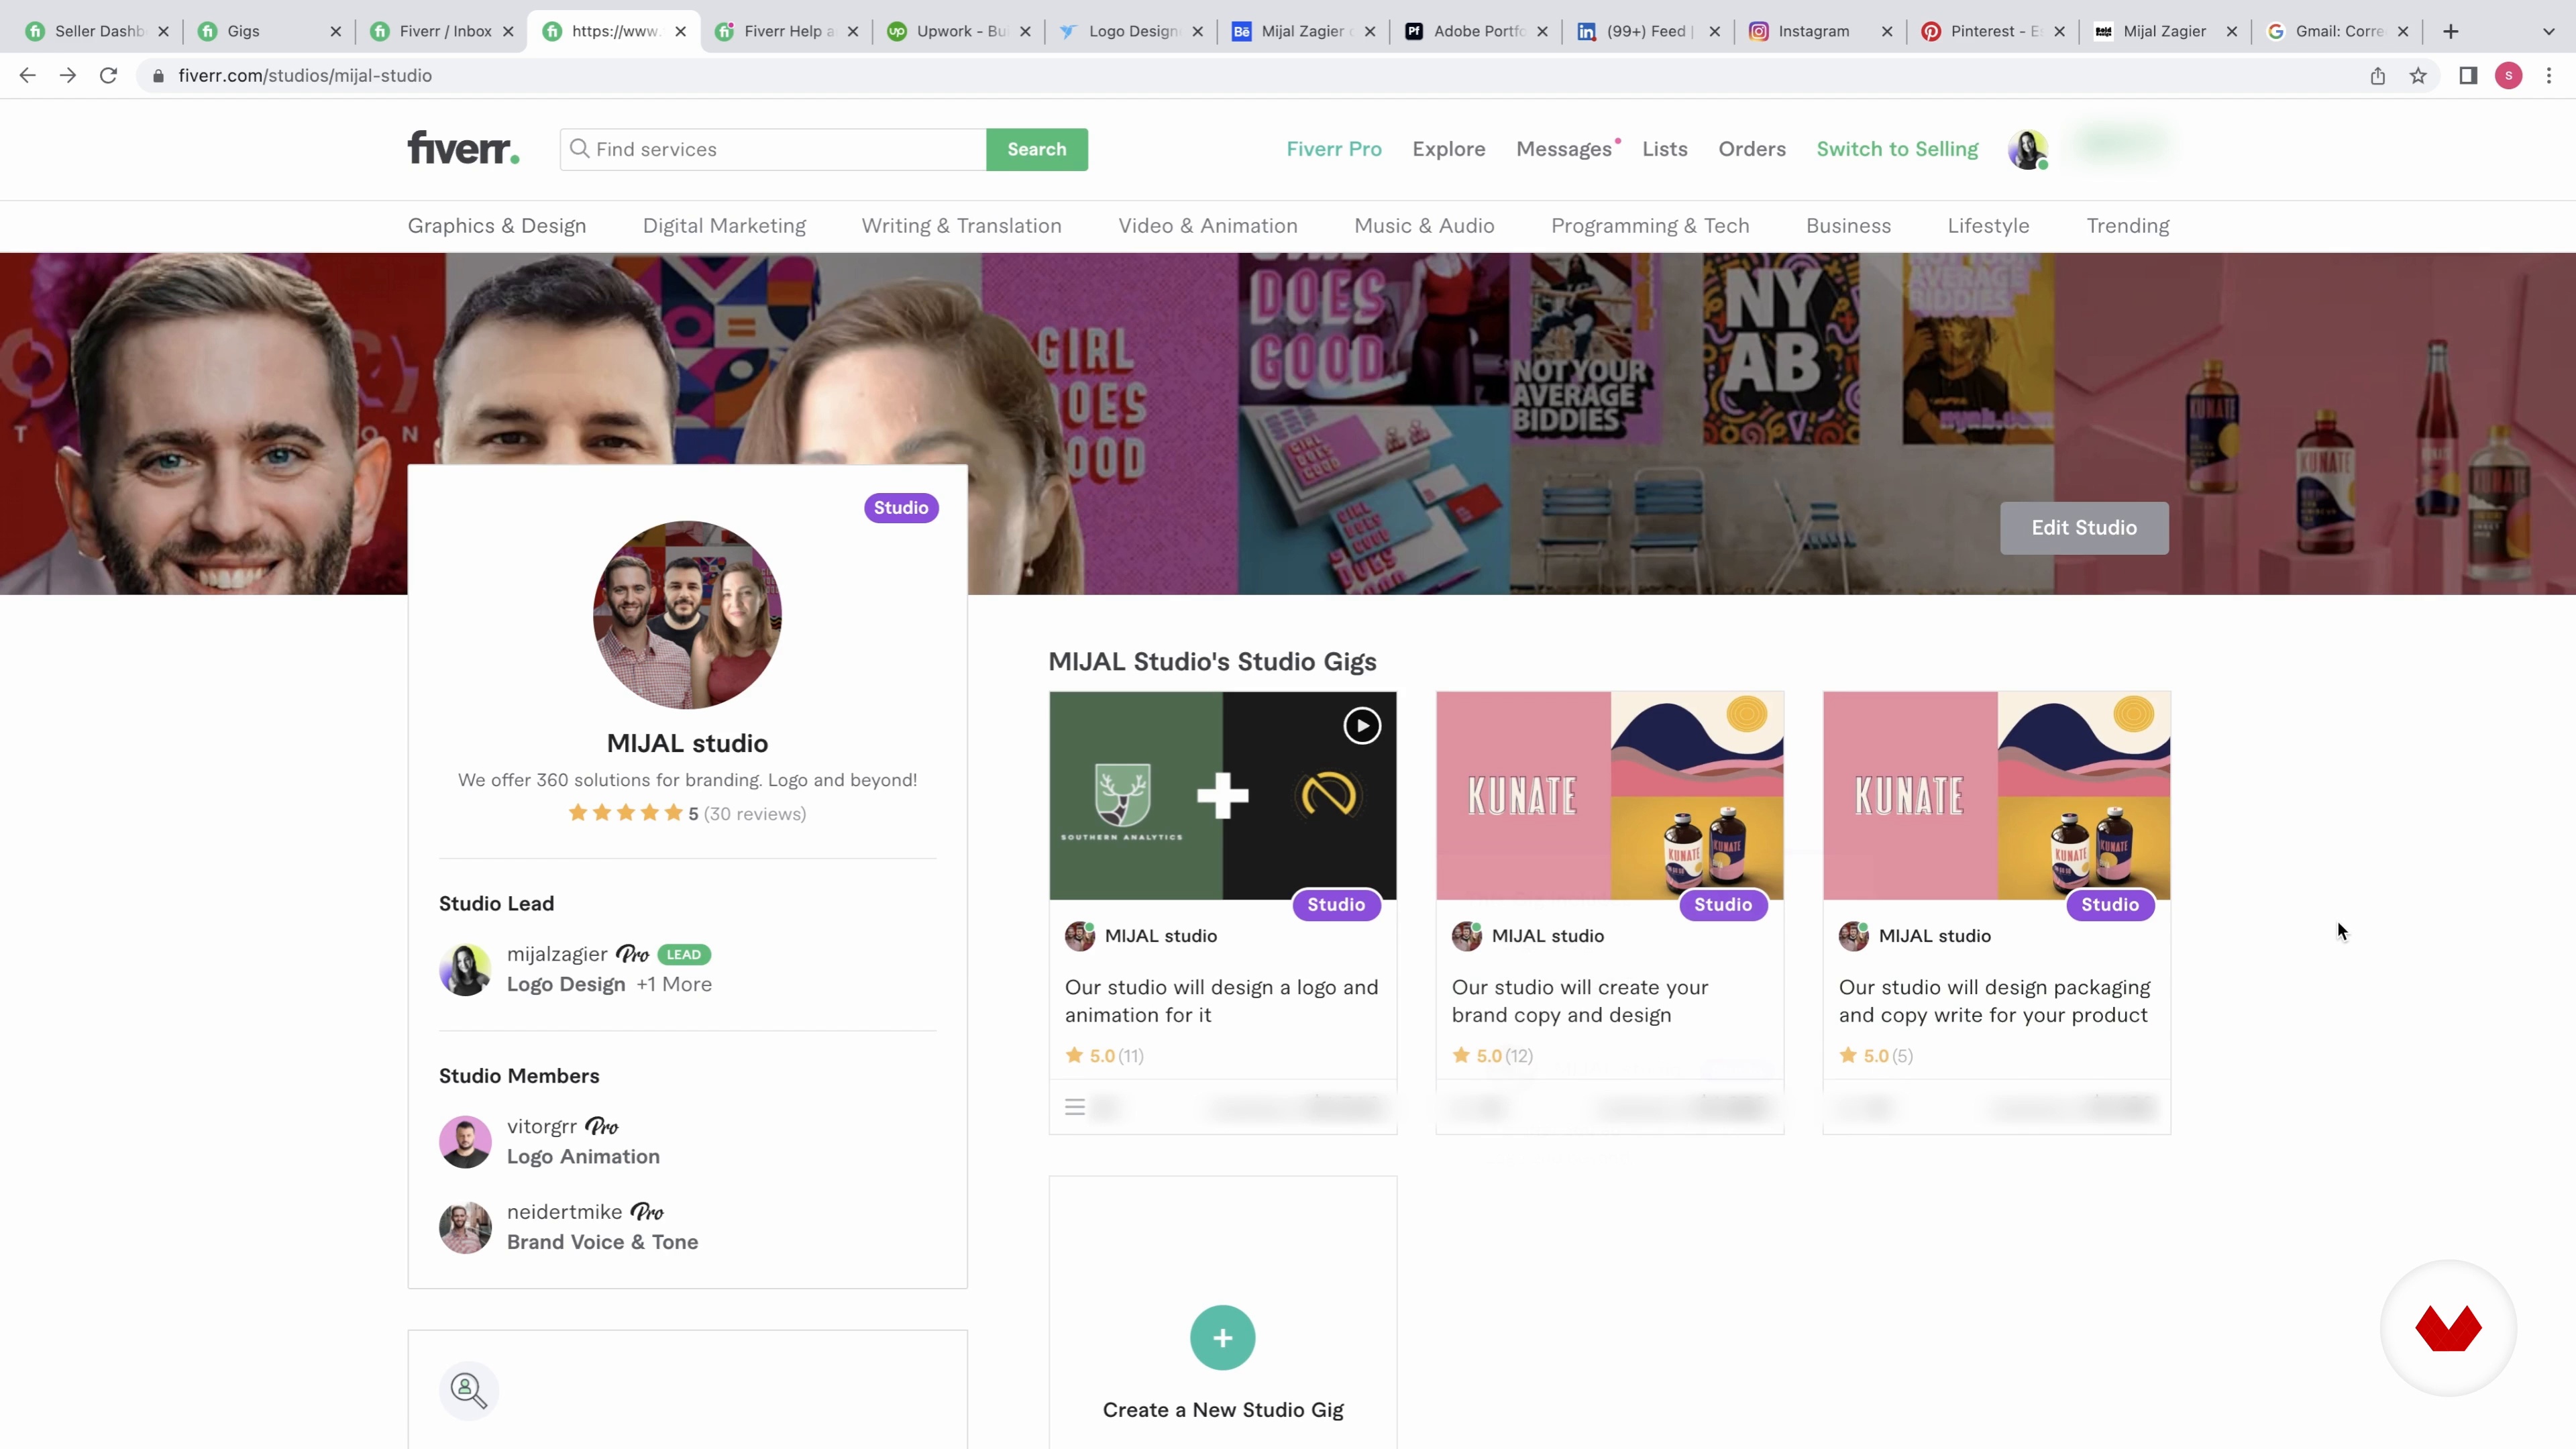This screenshot has height=1449, width=2576.
Task: Open the browser side panel icon
Action: pos(2468,76)
